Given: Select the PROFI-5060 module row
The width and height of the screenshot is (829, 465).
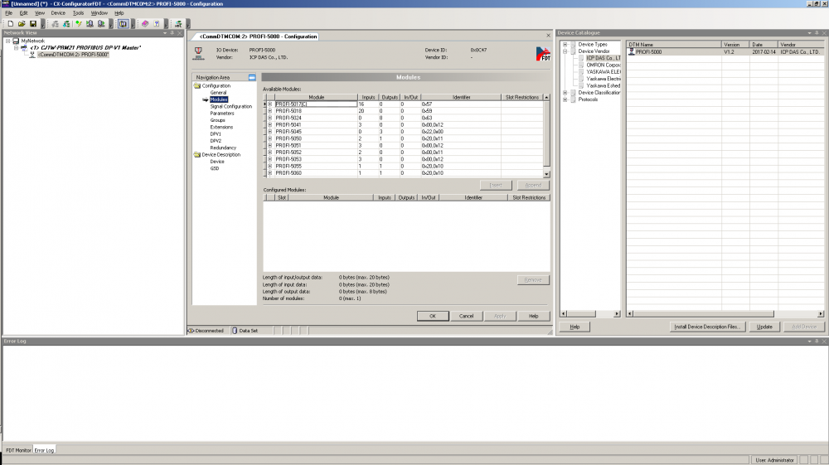Looking at the screenshot, I should click(405, 172).
